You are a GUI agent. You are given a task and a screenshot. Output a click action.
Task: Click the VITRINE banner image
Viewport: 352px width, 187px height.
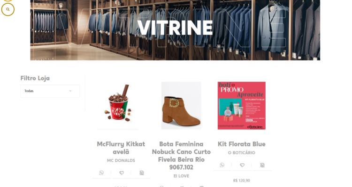175,30
